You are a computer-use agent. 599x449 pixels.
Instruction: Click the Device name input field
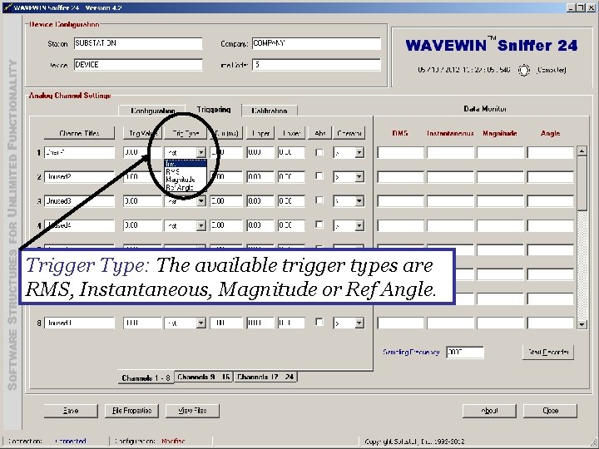(138, 65)
